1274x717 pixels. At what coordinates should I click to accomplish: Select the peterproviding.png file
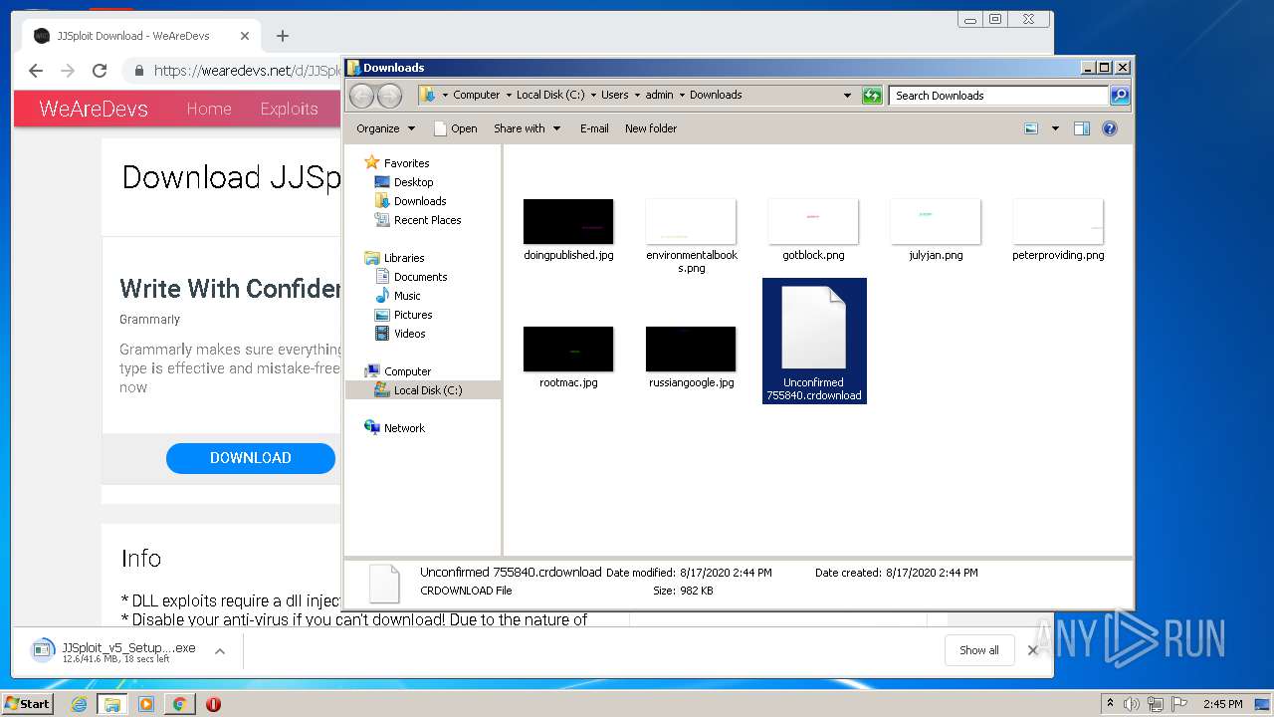(x=1058, y=230)
